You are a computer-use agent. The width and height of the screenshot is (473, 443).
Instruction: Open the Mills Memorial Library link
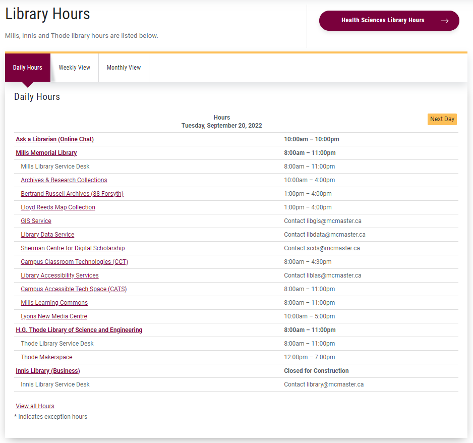46,153
